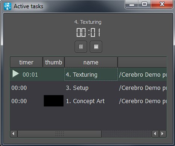The image size is (175, 146).
Task: Click the Cerebro Demo path of Texturing row
Action: click(x=143, y=75)
